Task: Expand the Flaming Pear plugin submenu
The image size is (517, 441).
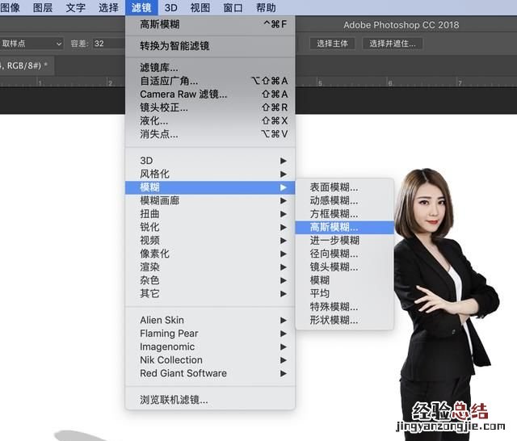Action: tap(210, 334)
